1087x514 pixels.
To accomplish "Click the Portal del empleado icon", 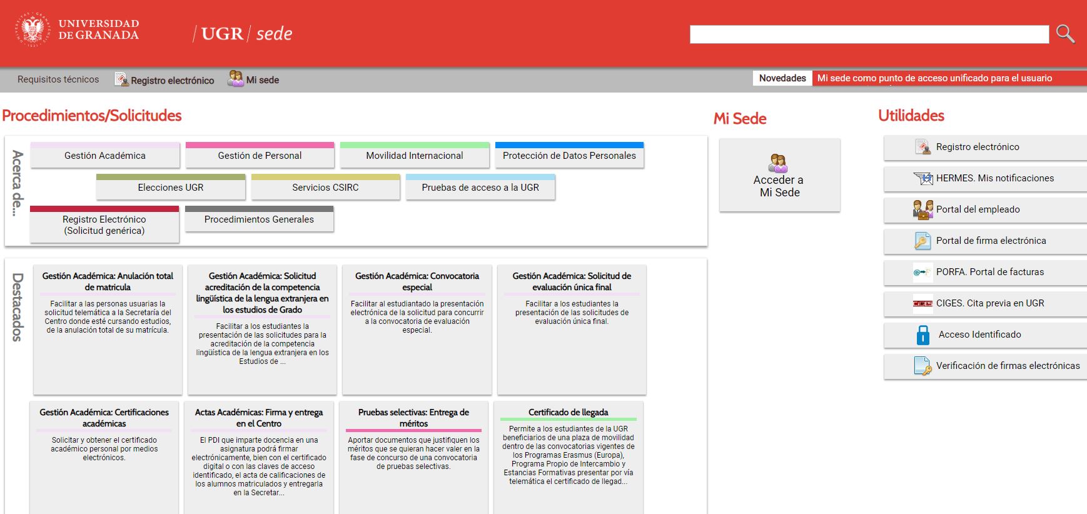I will (x=923, y=209).
